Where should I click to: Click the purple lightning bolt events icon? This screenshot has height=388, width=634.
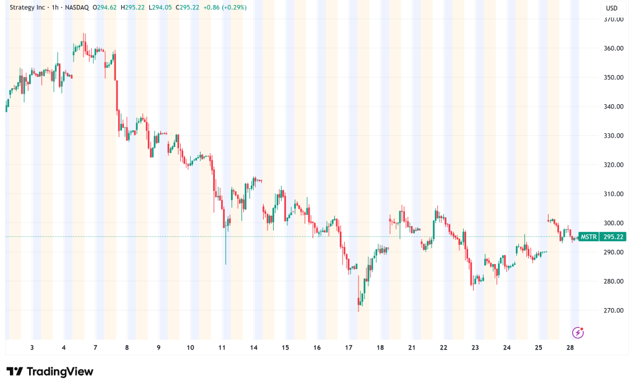tap(578, 333)
